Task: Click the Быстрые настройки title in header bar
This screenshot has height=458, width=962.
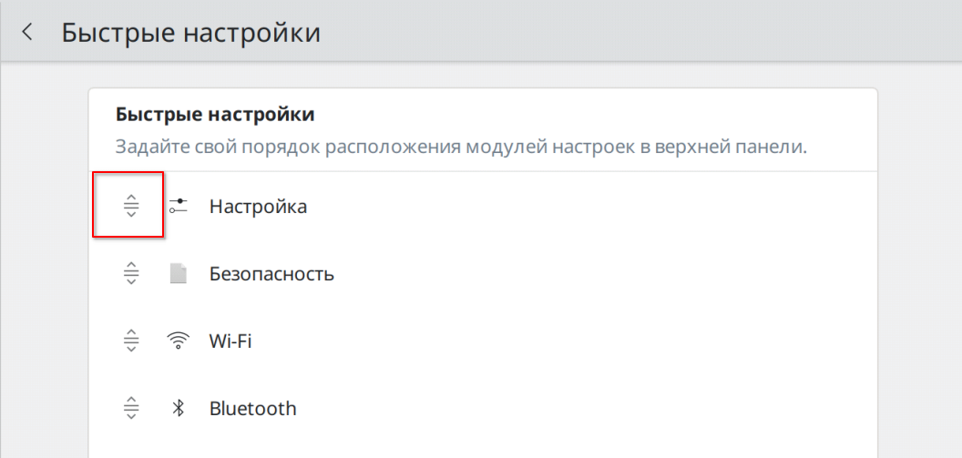Action: (x=190, y=33)
